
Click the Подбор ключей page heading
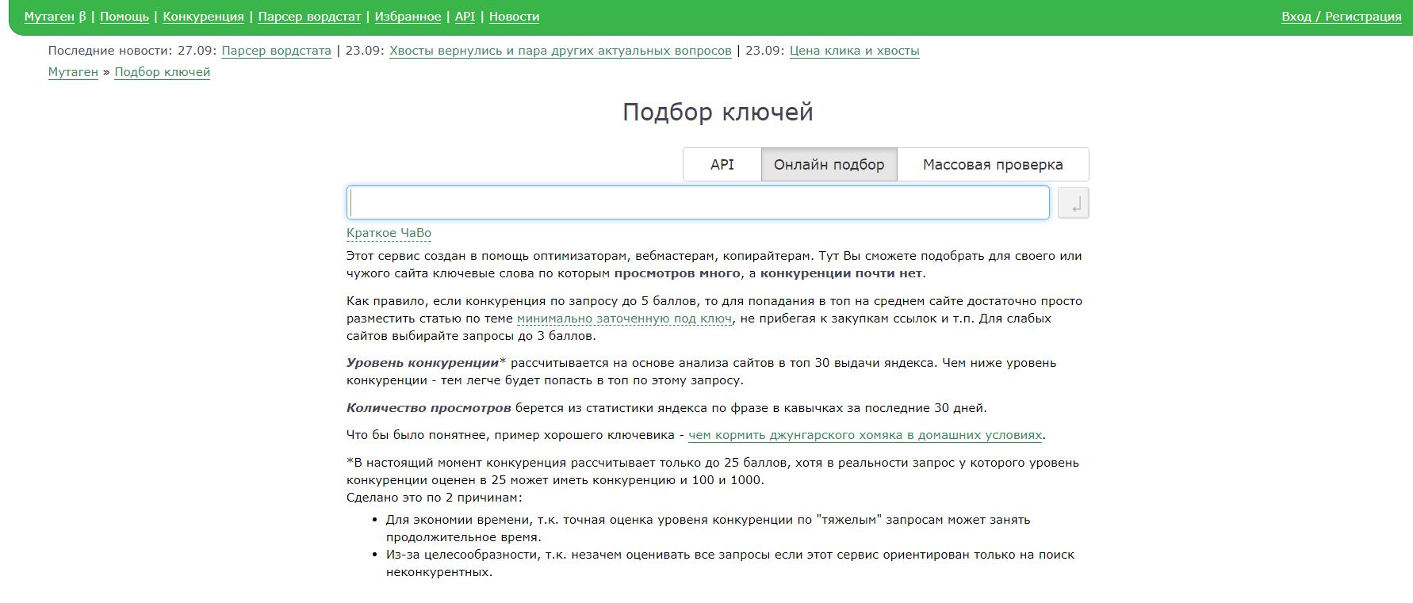(718, 112)
